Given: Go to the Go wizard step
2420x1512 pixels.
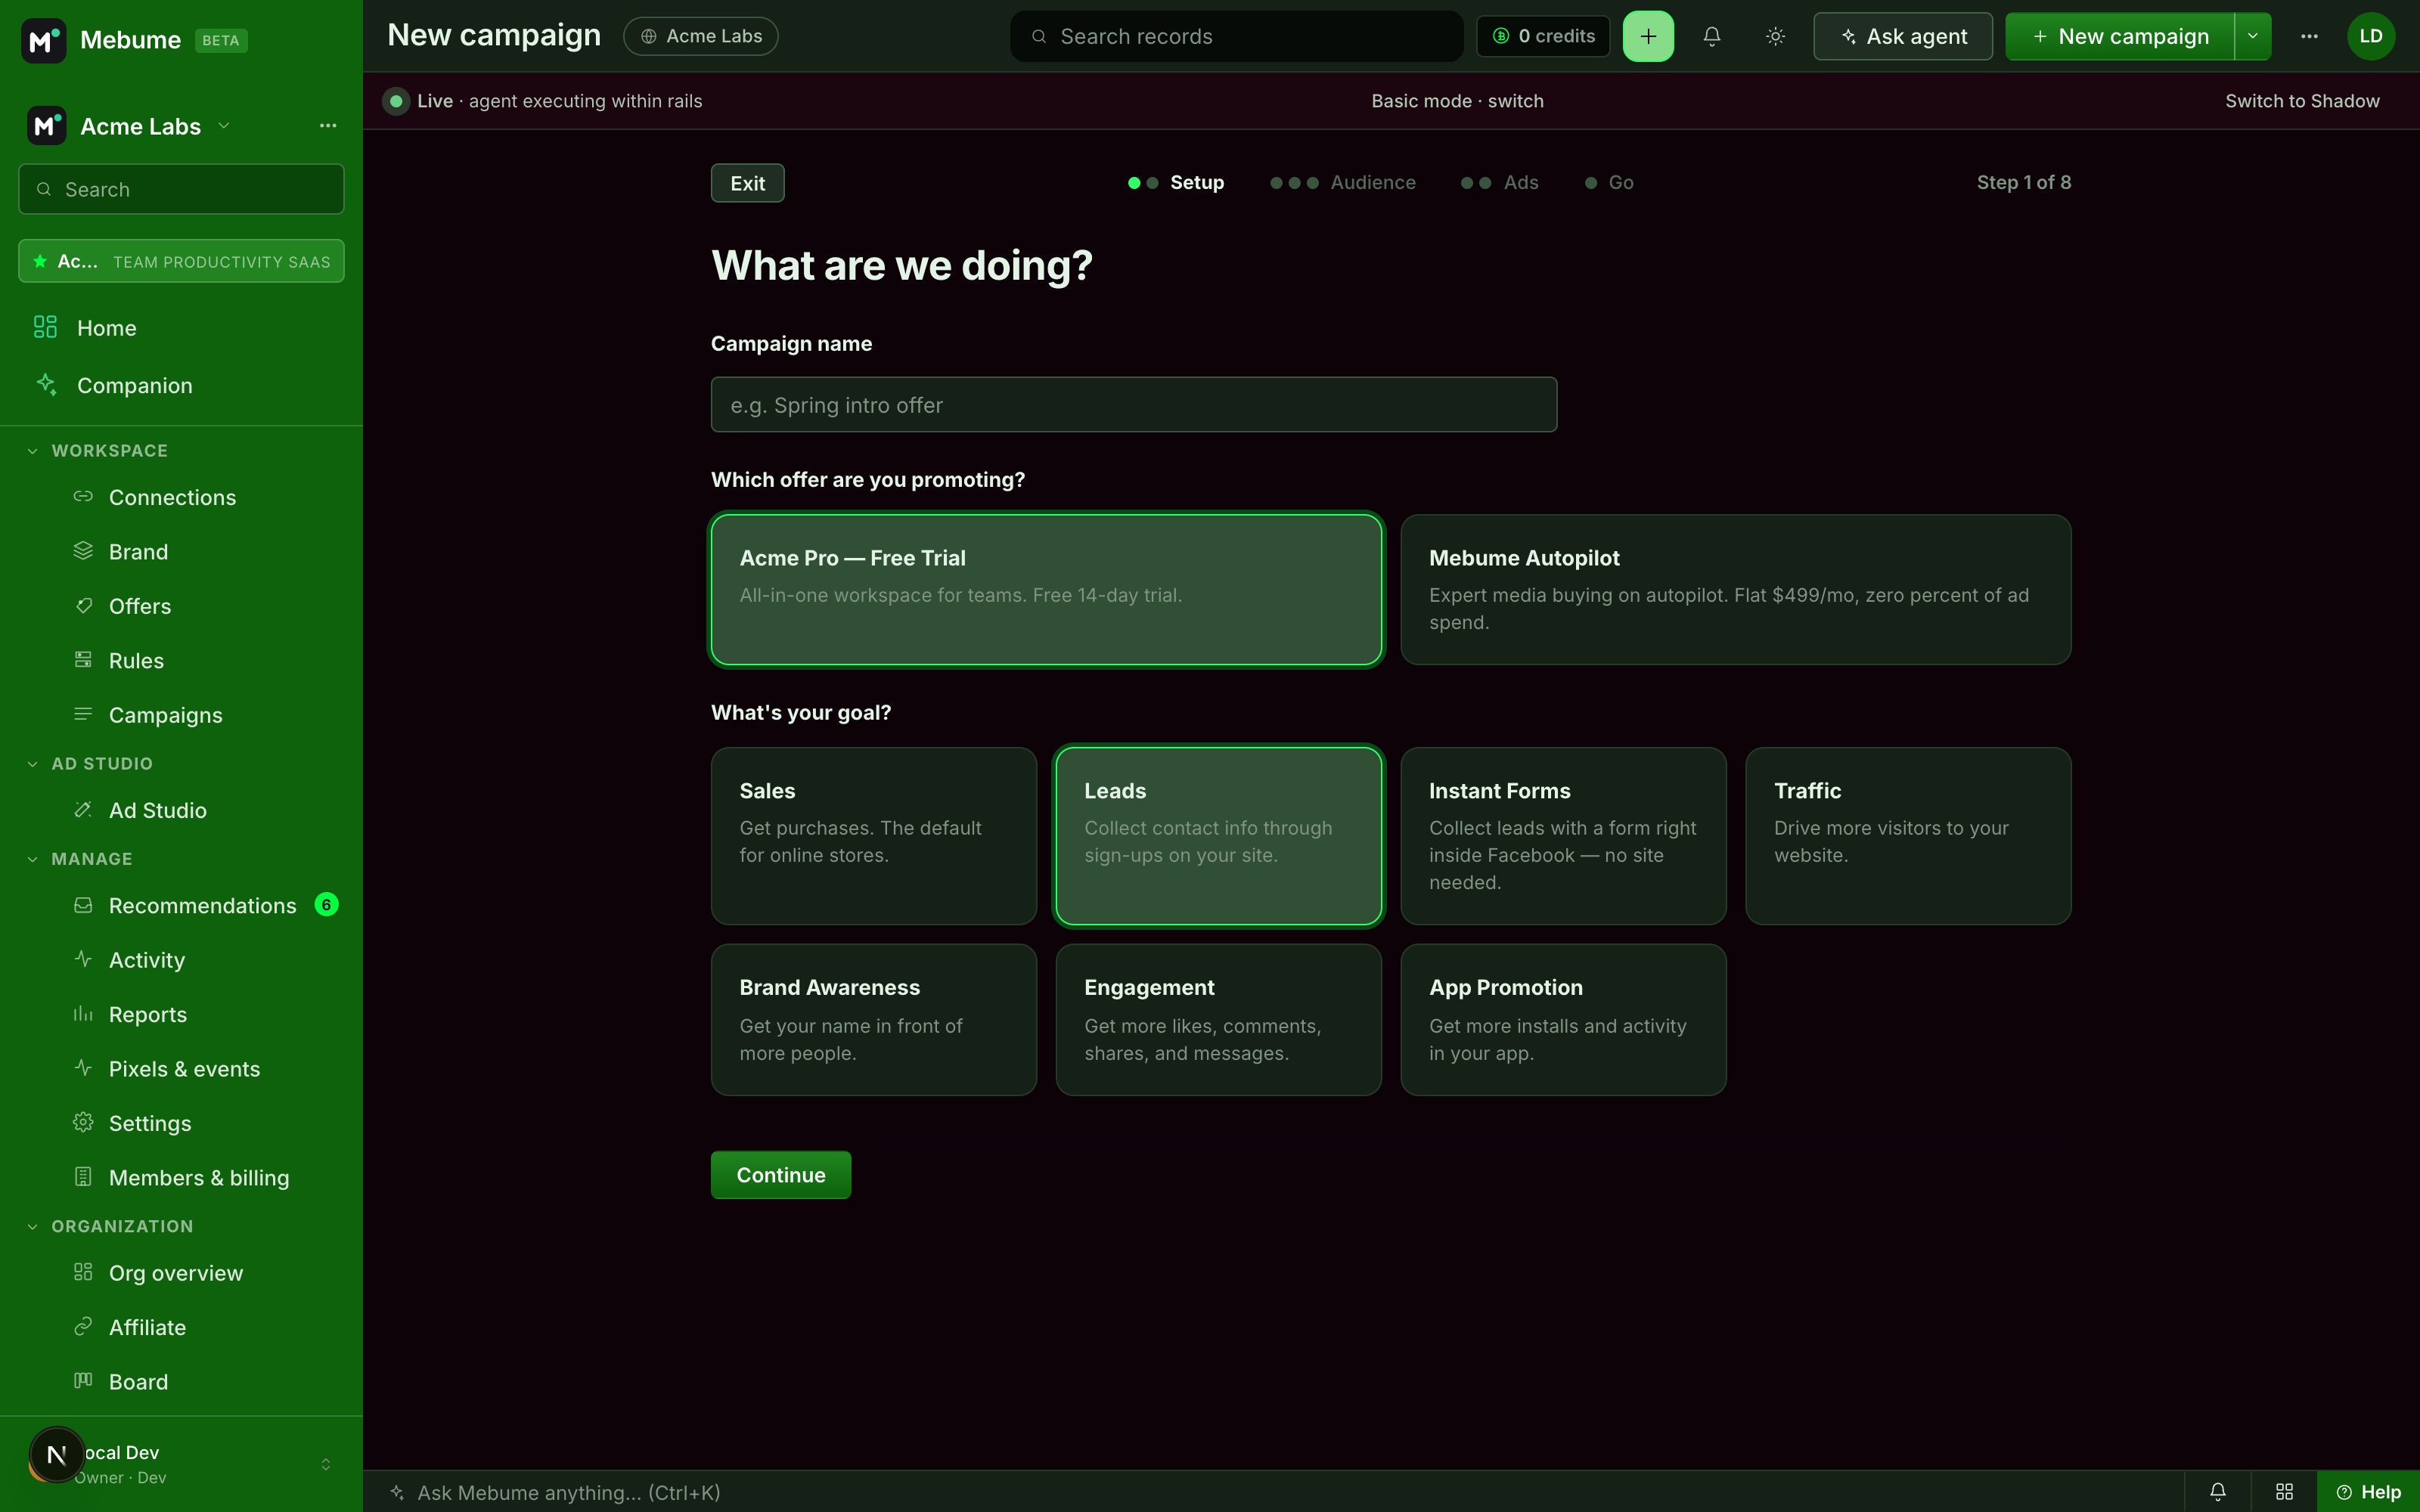Looking at the screenshot, I should 1609,182.
